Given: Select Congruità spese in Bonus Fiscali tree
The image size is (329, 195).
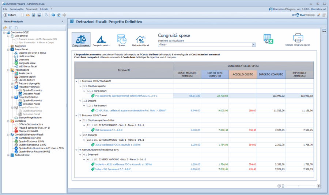Looking at the screenshot, I should tap(27, 63).
